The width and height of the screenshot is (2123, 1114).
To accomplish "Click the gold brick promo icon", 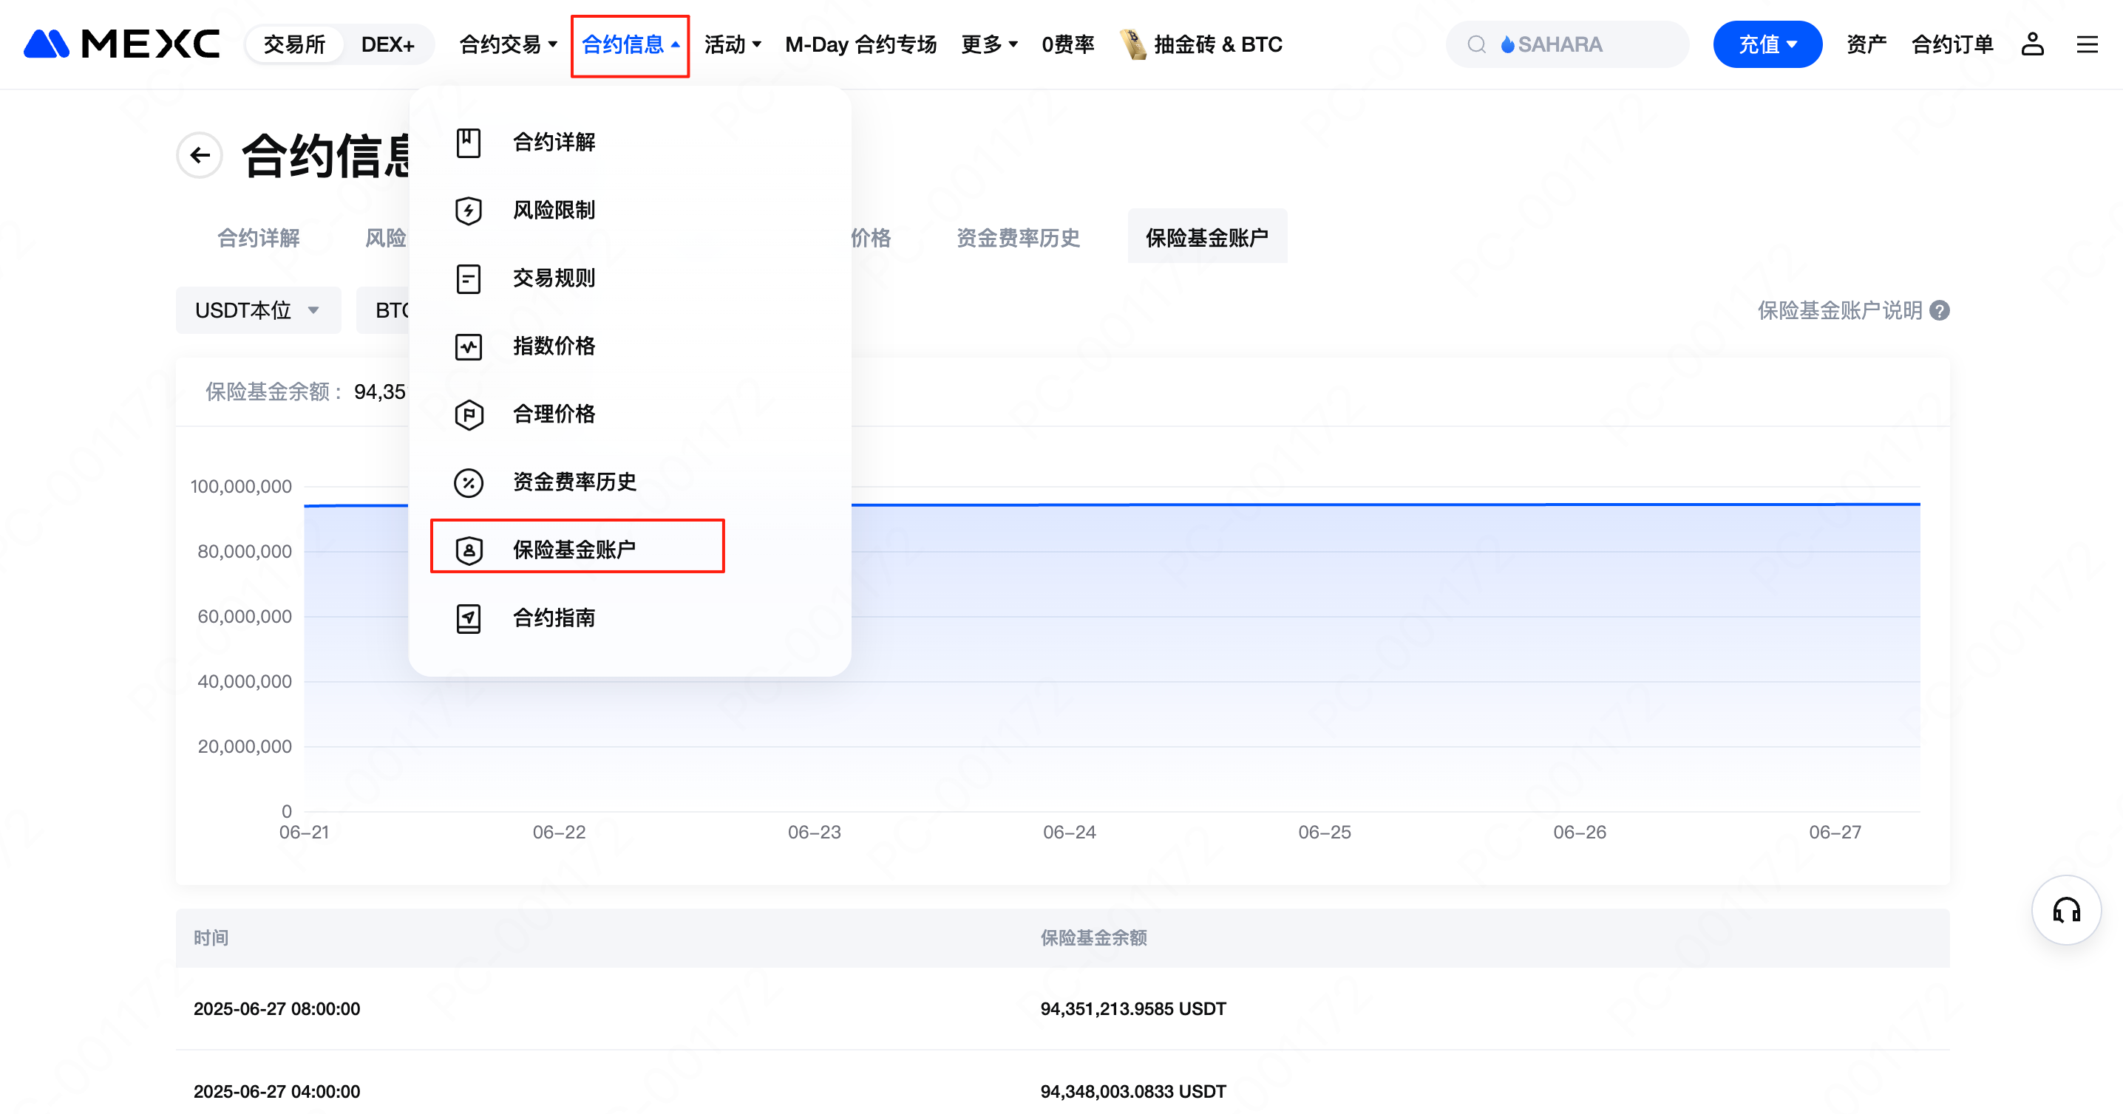I will point(1133,44).
